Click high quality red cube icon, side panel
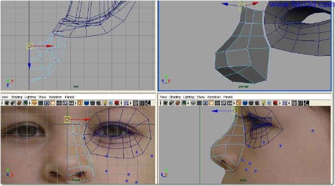Screen dimensions: 335x186 (x=275, y=103)
